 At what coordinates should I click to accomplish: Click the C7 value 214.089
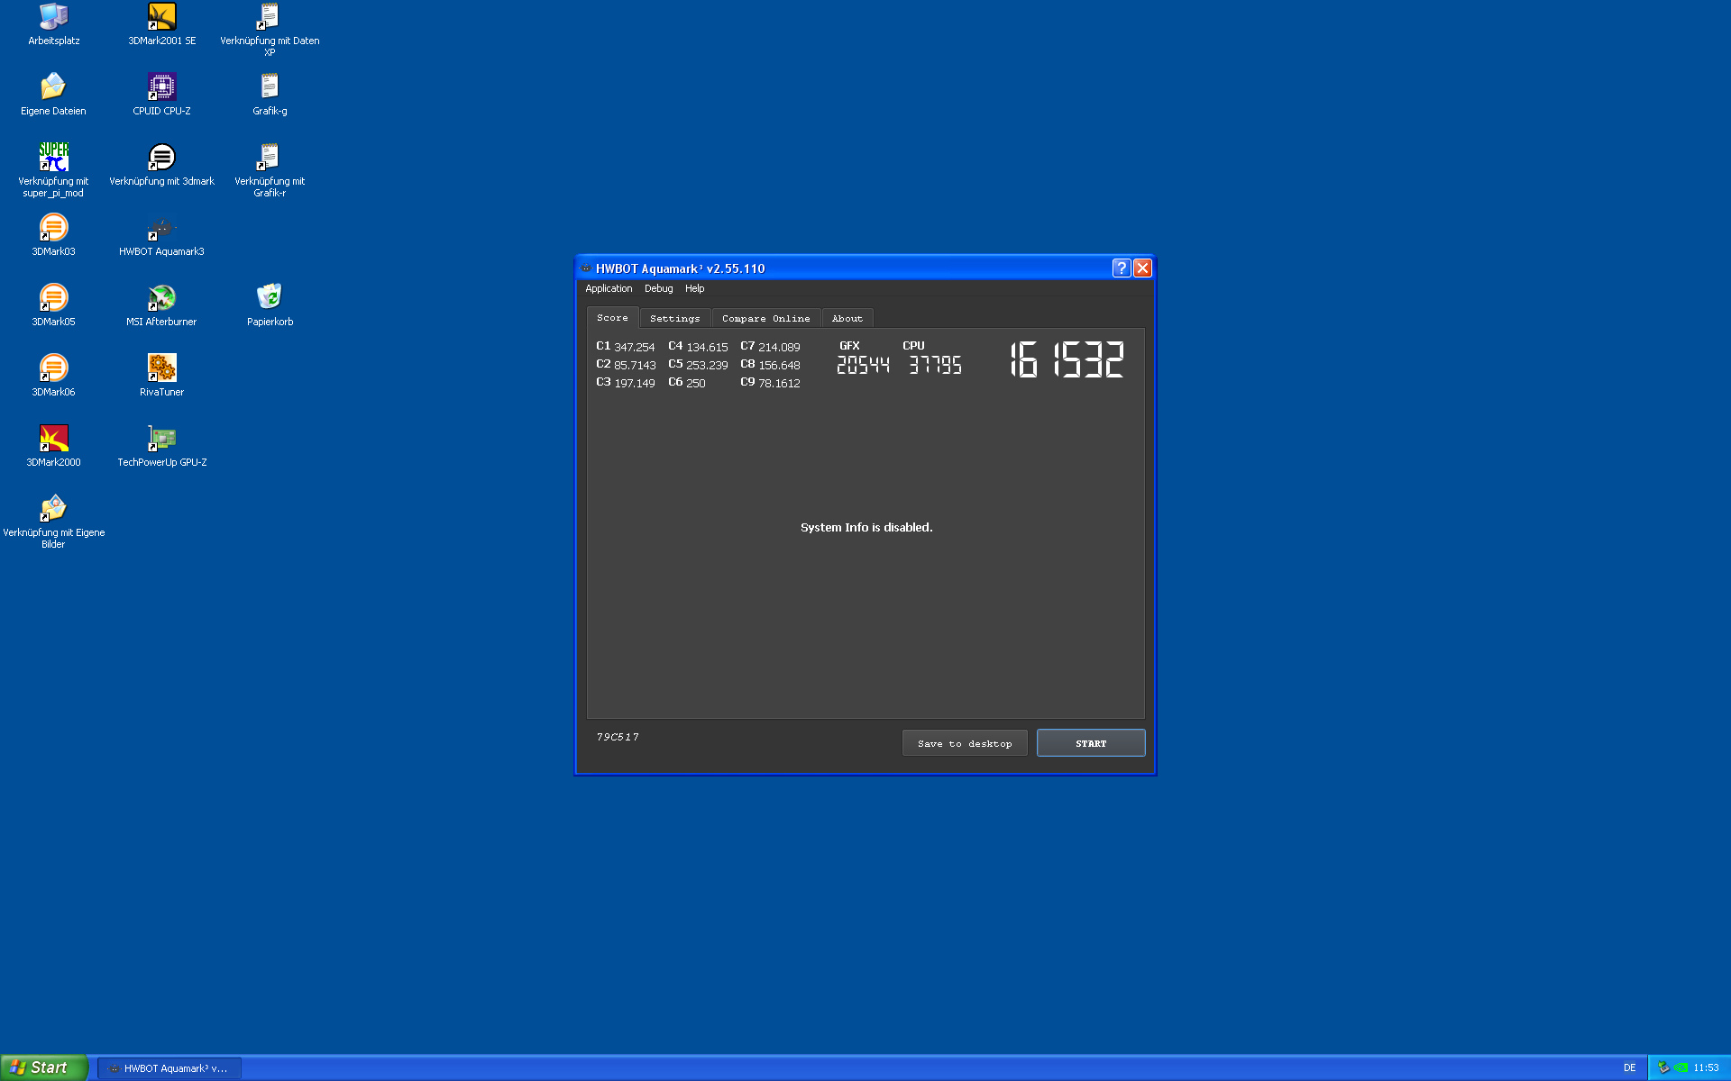779,347
